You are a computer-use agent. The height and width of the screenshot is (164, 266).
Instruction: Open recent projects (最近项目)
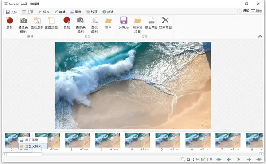tap(151, 23)
